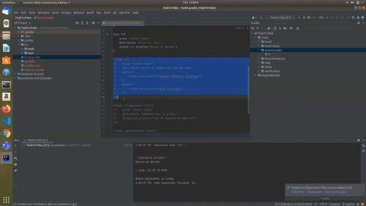Hide the Project tool window
Screen dimensions: 366x206
(x=98, y=23)
